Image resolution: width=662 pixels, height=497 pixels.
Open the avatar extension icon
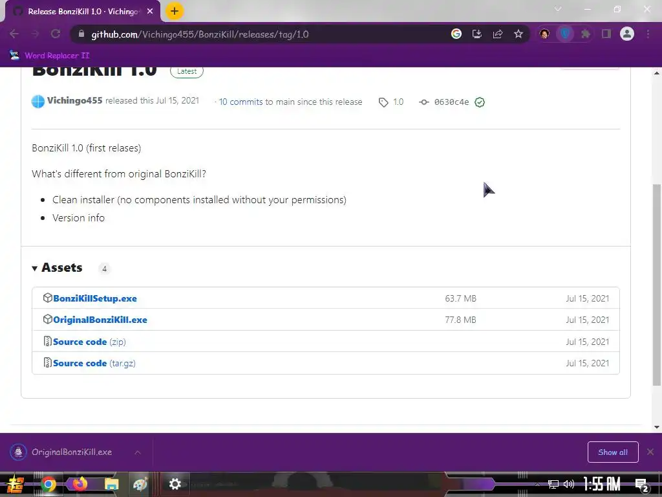click(544, 34)
